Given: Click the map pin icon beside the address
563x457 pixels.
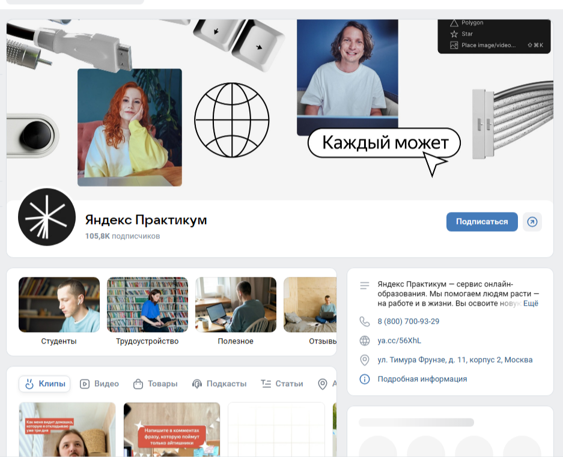Looking at the screenshot, I should coord(365,360).
